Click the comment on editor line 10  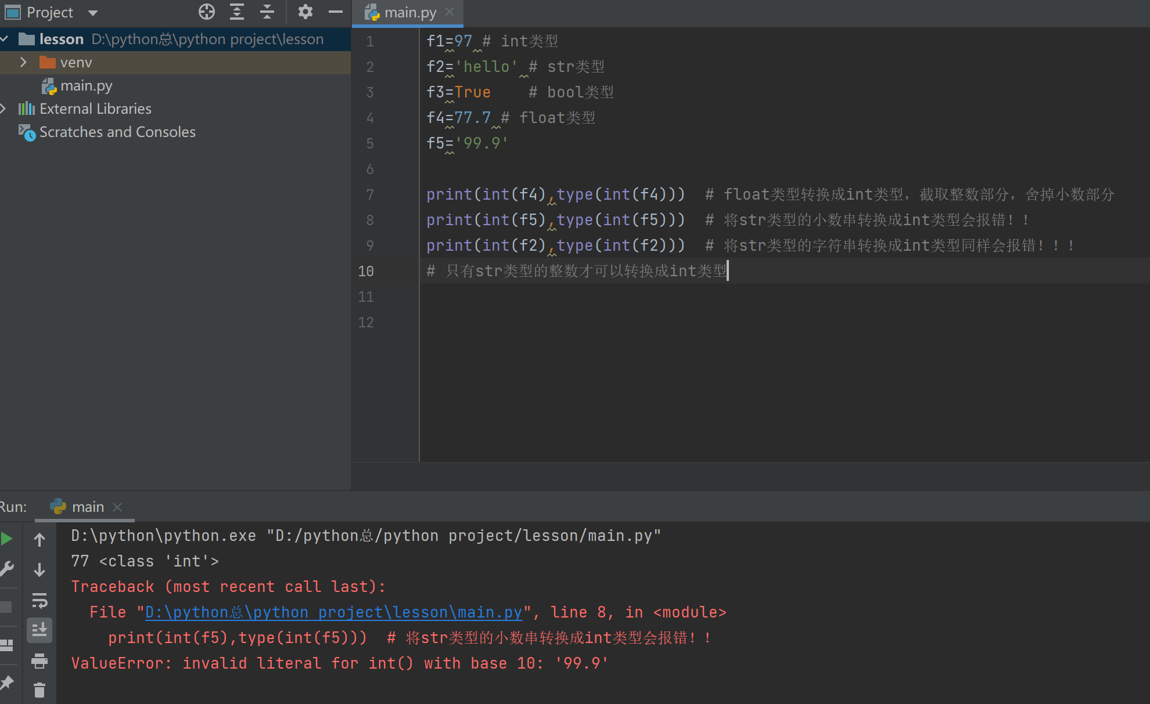pyautogui.click(x=577, y=271)
